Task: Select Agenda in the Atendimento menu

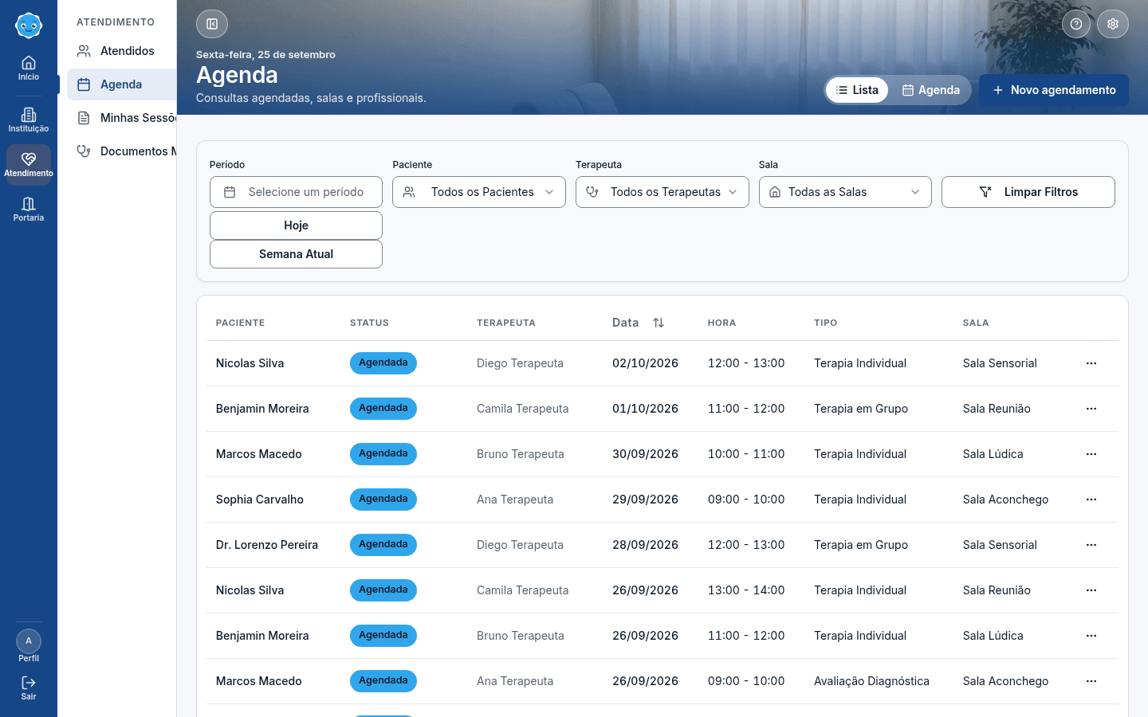Action: pyautogui.click(x=122, y=84)
